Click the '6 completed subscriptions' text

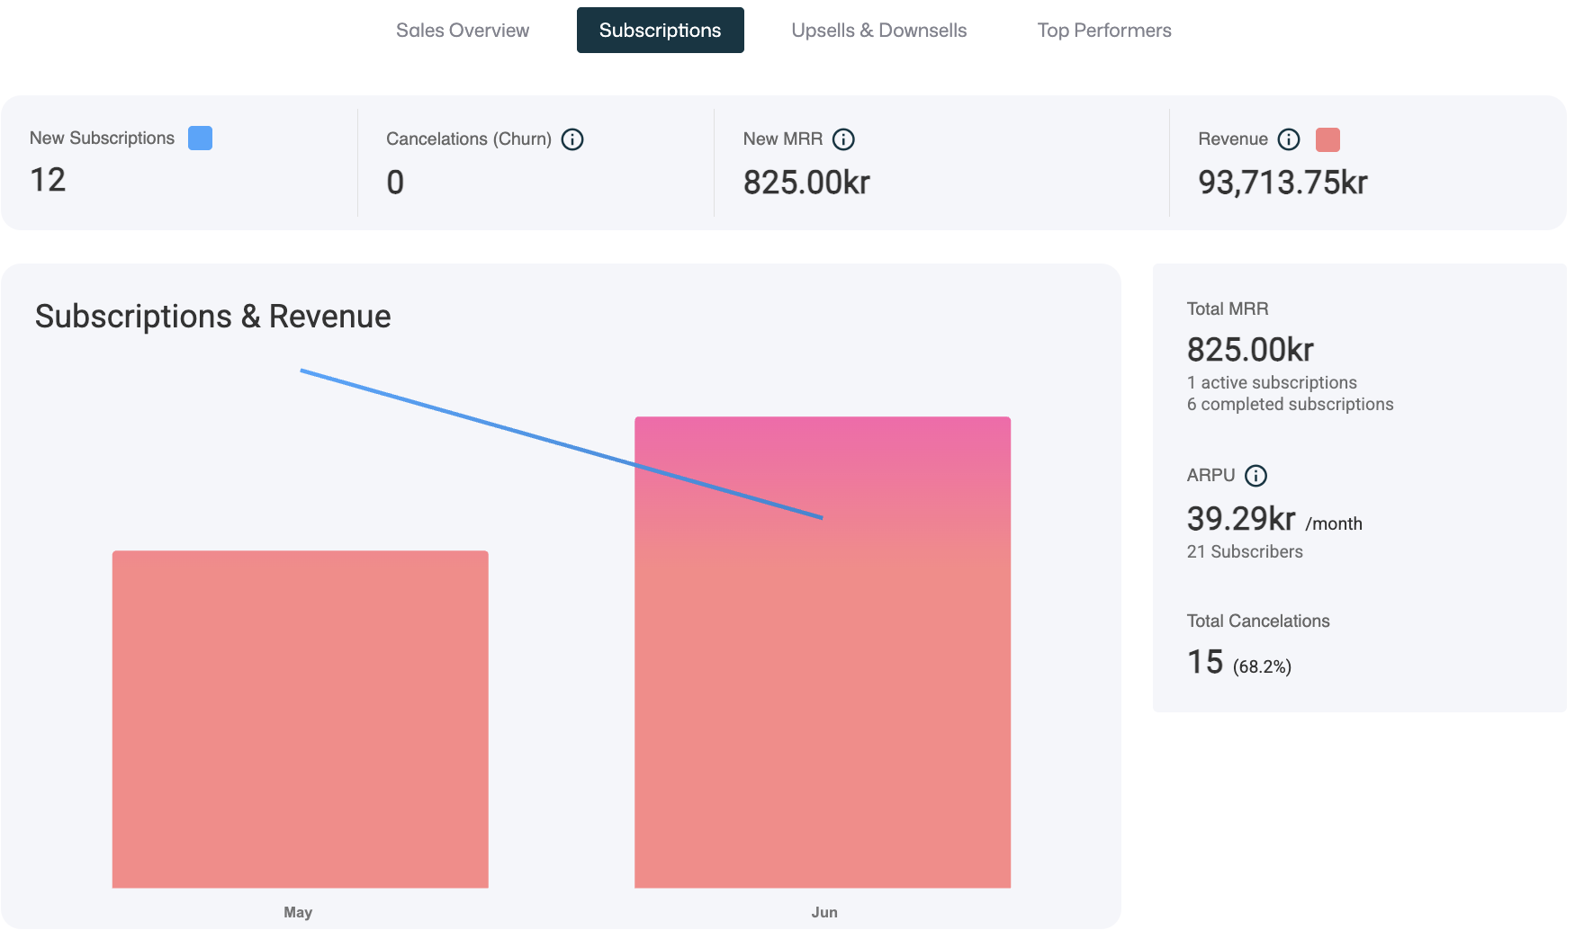click(x=1290, y=404)
